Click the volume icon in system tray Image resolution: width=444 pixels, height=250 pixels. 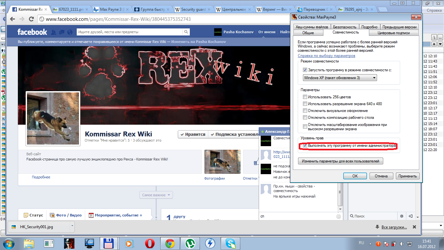click(x=401, y=243)
